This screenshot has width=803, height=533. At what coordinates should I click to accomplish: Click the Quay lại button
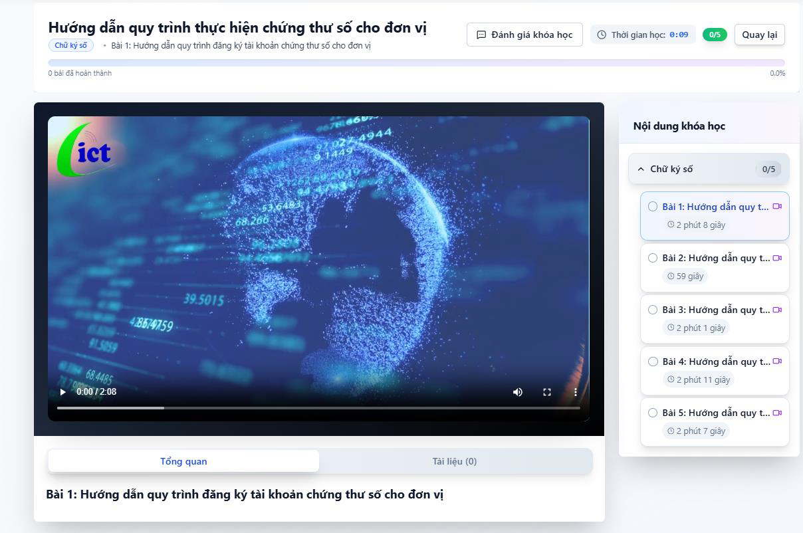[x=759, y=35]
